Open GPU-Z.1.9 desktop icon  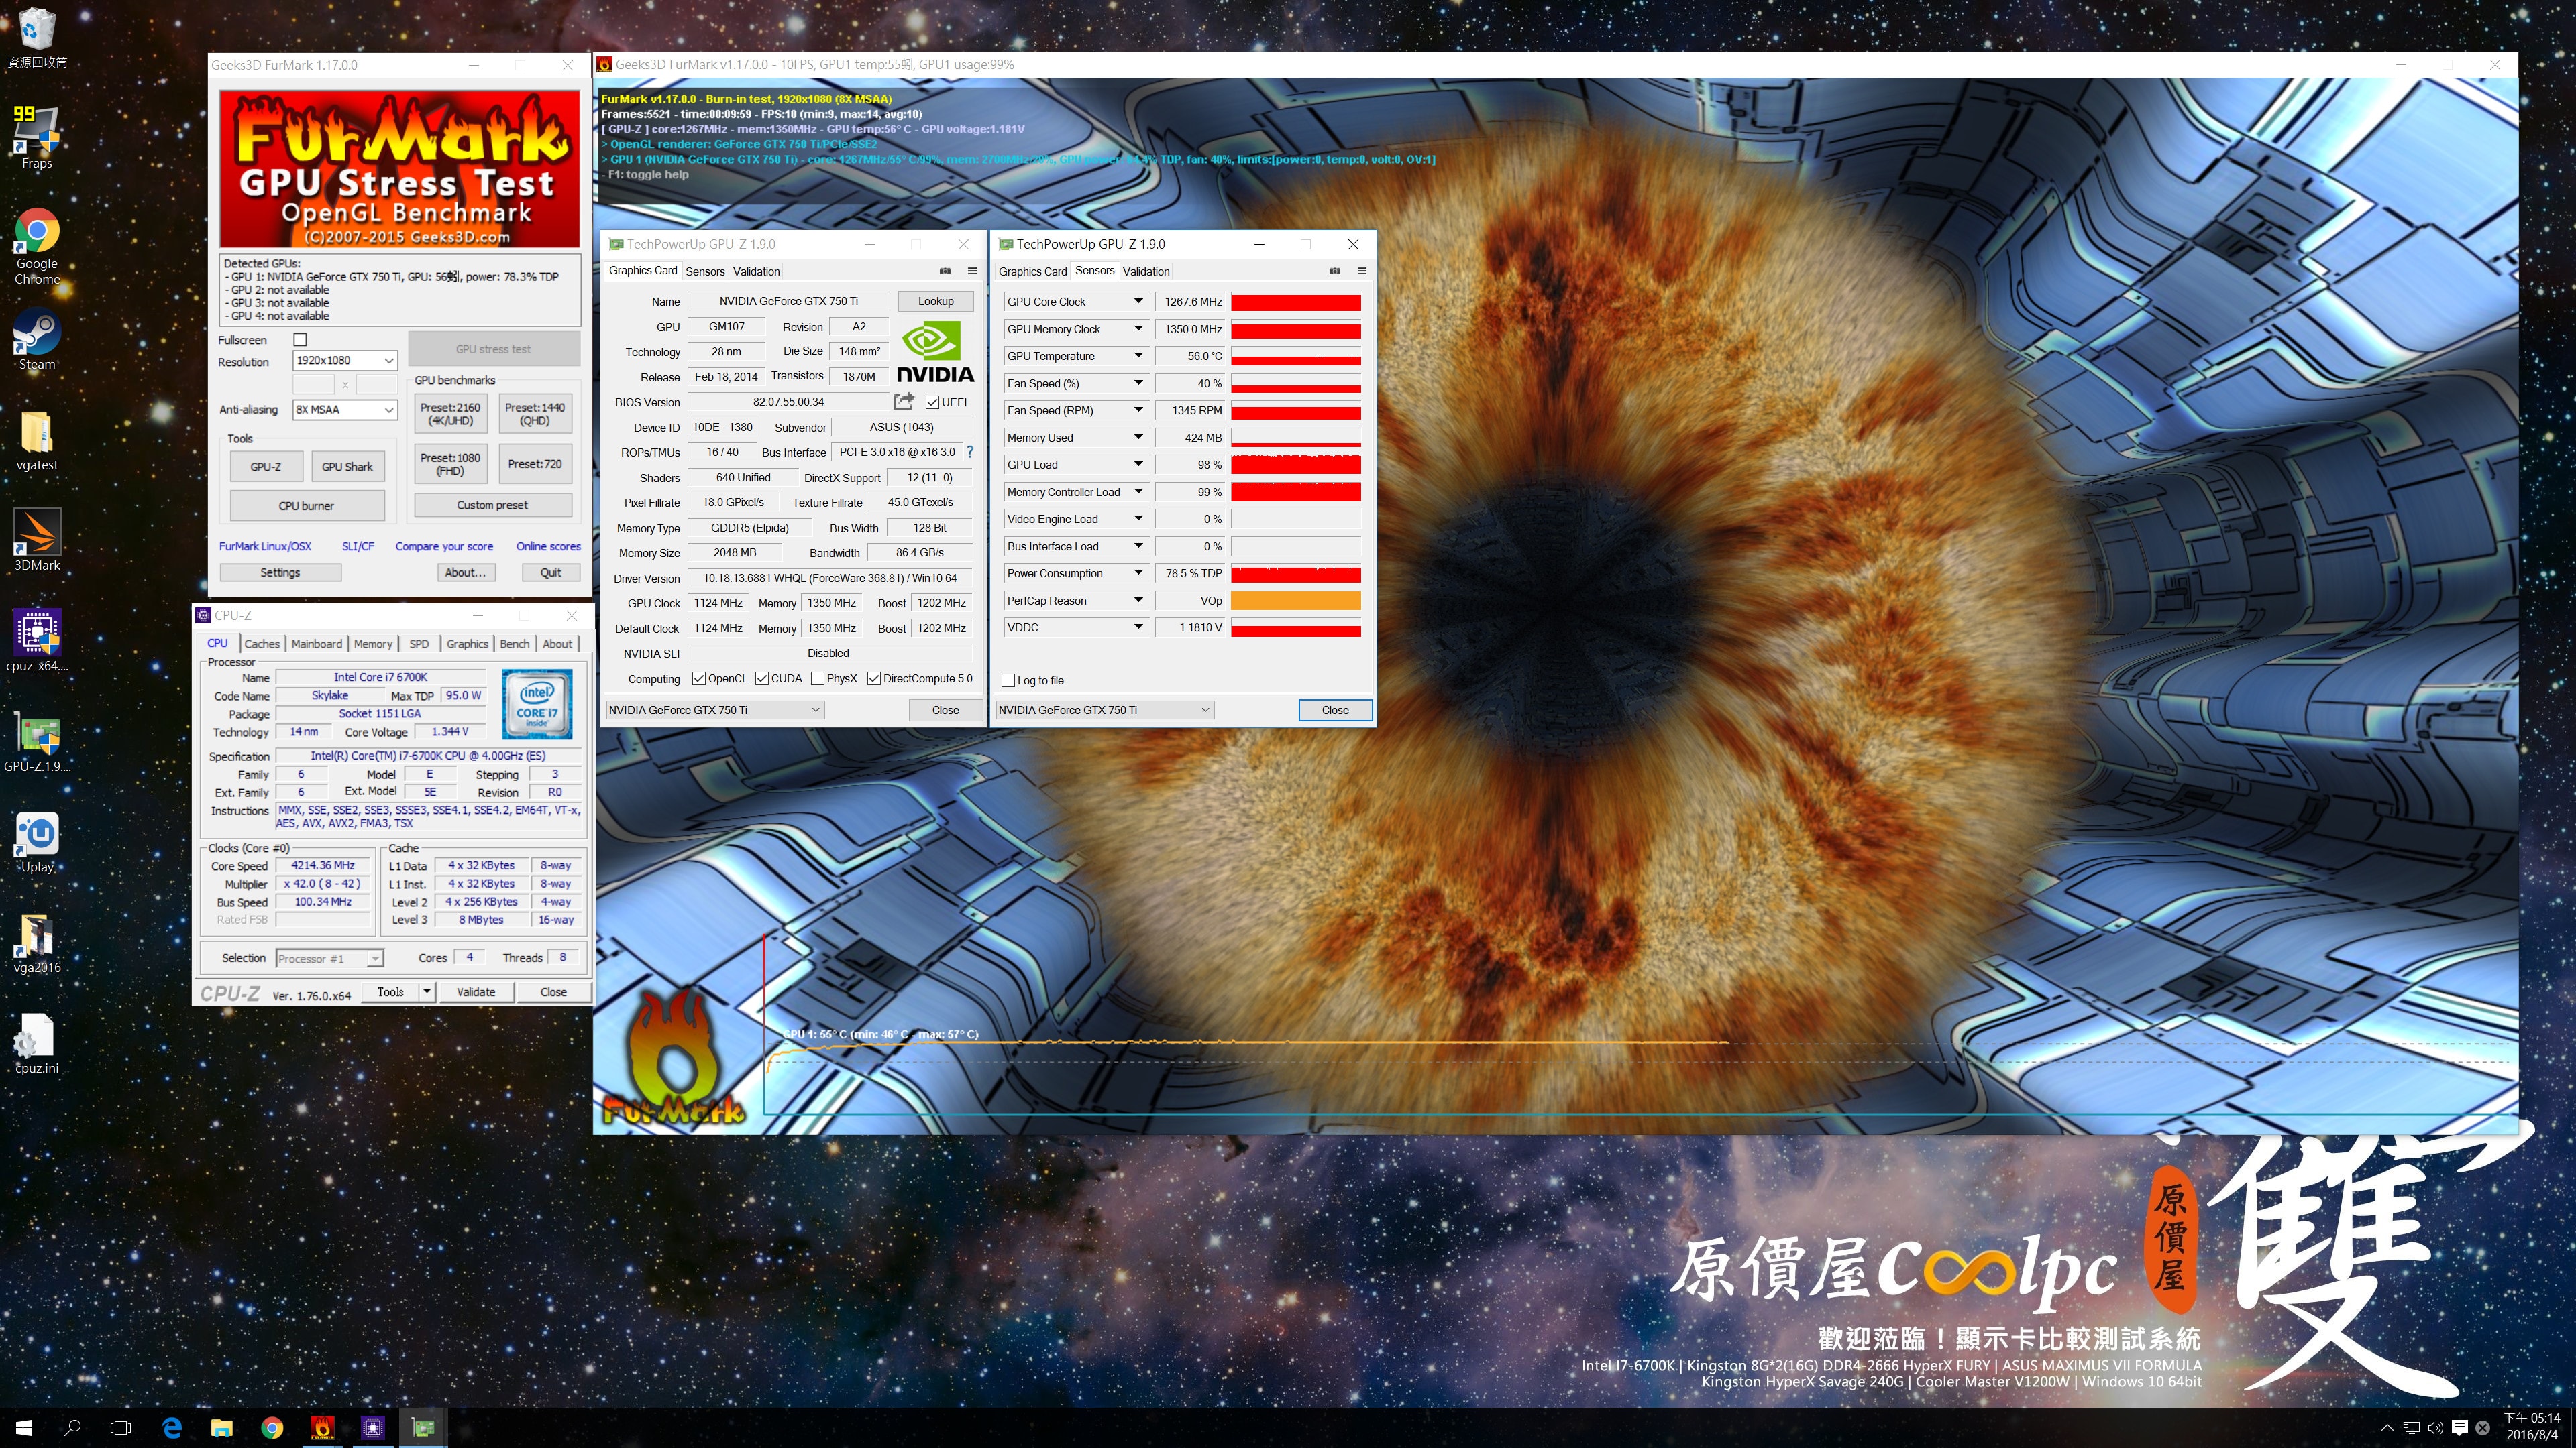tap(37, 741)
